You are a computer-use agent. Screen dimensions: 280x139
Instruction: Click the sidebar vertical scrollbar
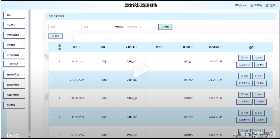(29, 70)
